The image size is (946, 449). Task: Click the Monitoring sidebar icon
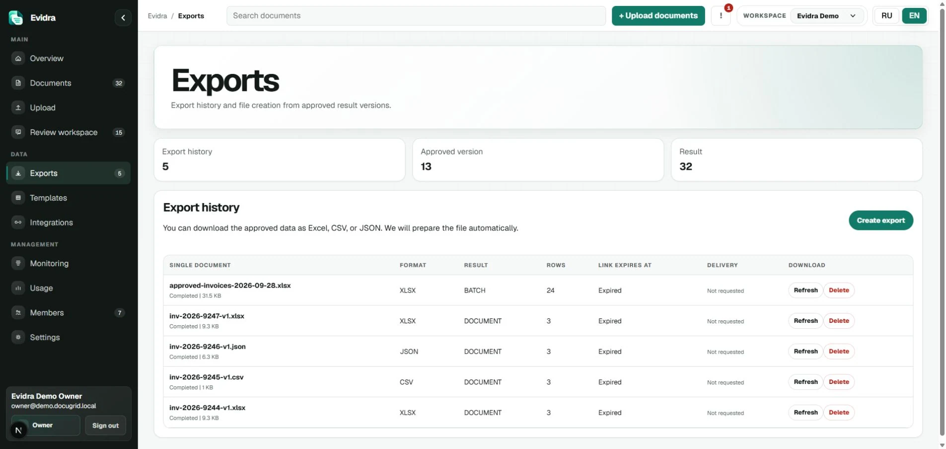(18, 263)
